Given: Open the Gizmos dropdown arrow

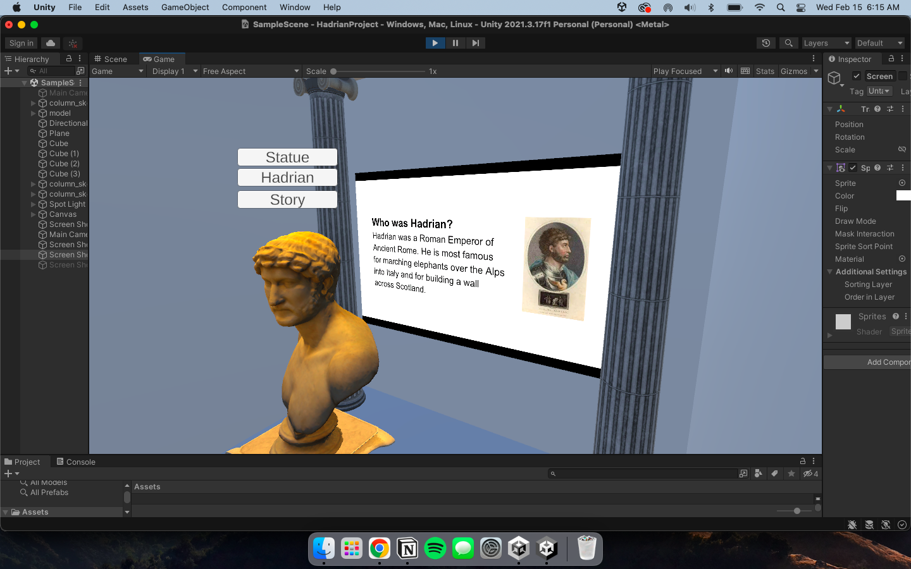Looking at the screenshot, I should pyautogui.click(x=816, y=71).
